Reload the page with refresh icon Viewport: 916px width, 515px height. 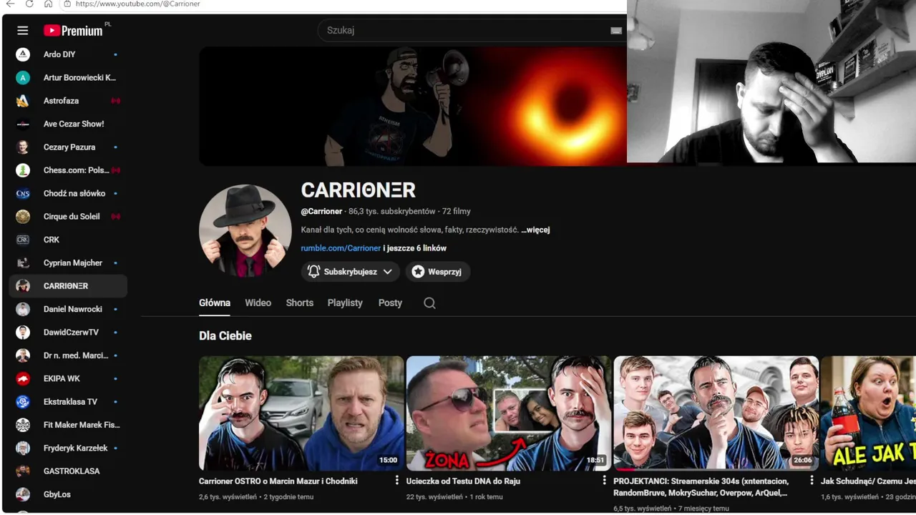29,4
